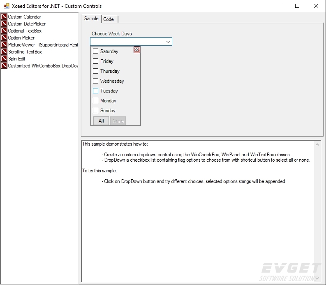Viewport: 326px width, 285px height.
Task: Click the 'To try this sample:' line
Action: [x=100, y=171]
